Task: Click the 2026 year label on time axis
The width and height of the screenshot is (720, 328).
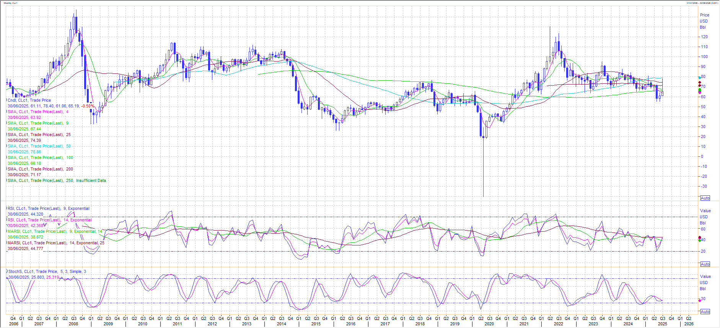Action: (689, 324)
